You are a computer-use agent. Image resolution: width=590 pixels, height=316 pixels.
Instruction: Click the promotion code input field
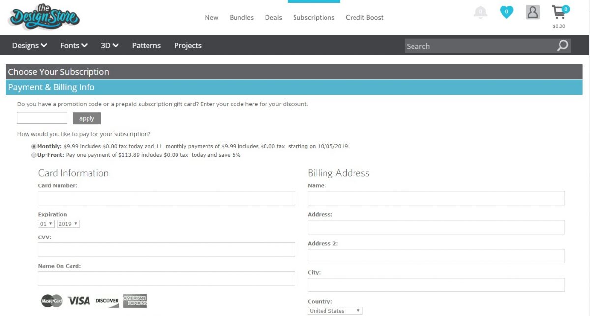coord(42,118)
